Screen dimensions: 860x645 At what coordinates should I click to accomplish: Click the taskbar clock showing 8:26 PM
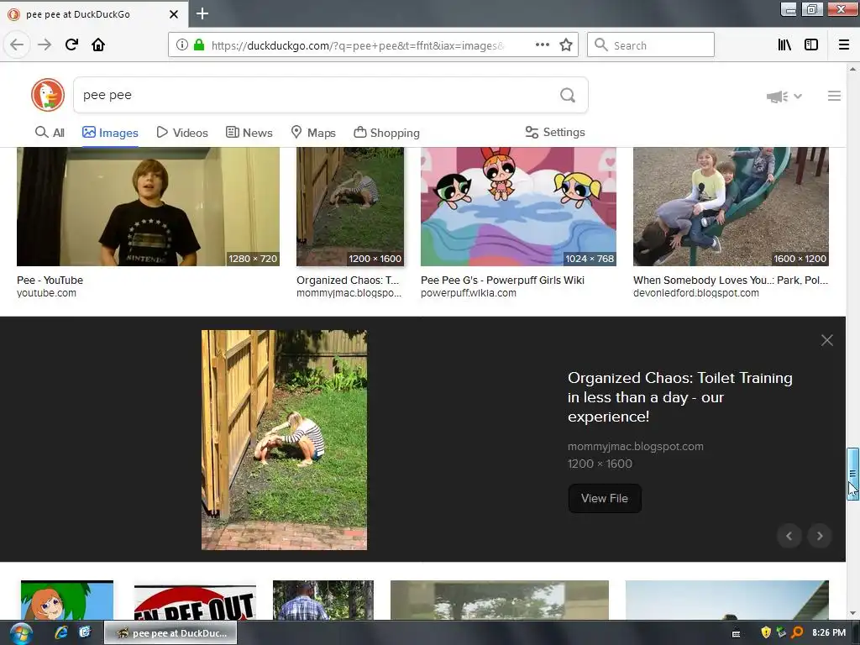tap(828, 633)
